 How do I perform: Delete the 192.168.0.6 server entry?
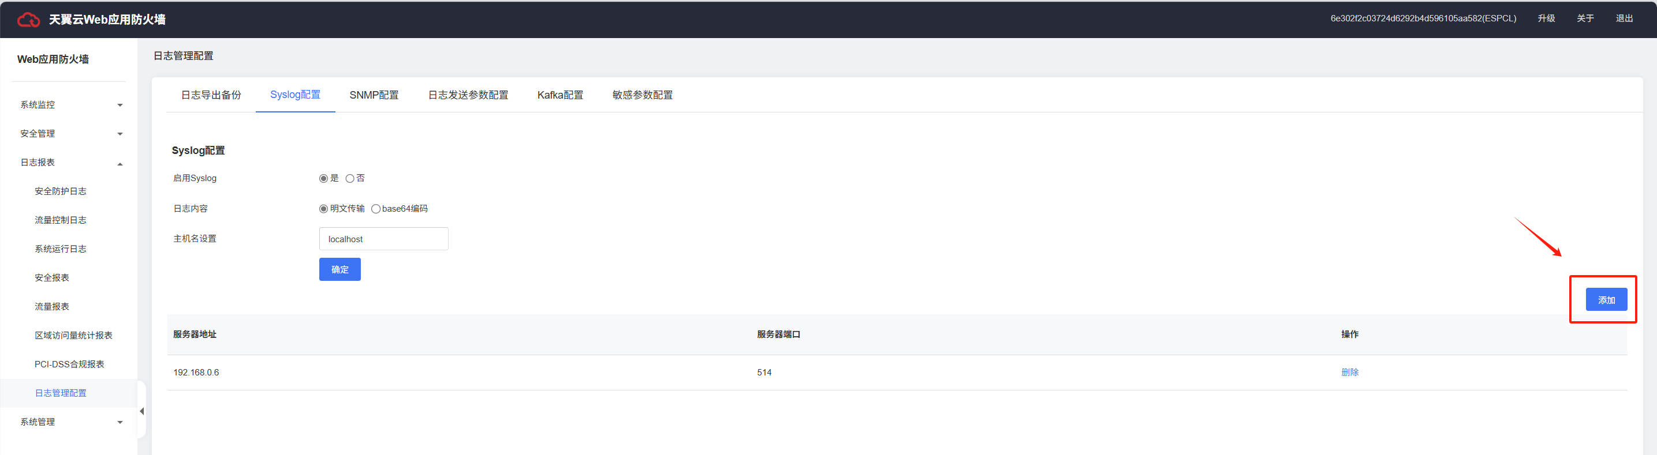click(1349, 373)
